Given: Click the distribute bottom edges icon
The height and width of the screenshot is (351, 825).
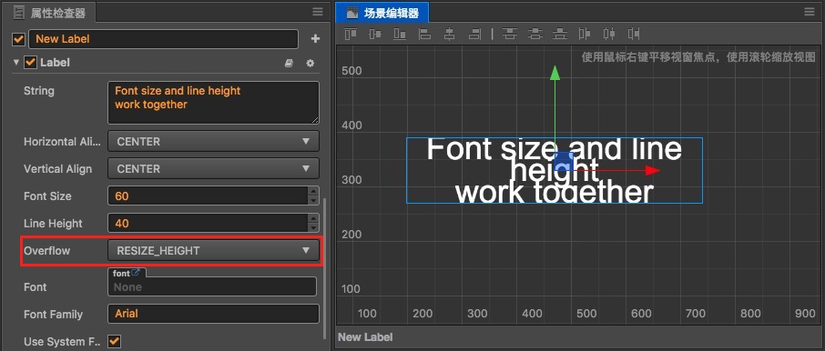Looking at the screenshot, I should (560, 35).
